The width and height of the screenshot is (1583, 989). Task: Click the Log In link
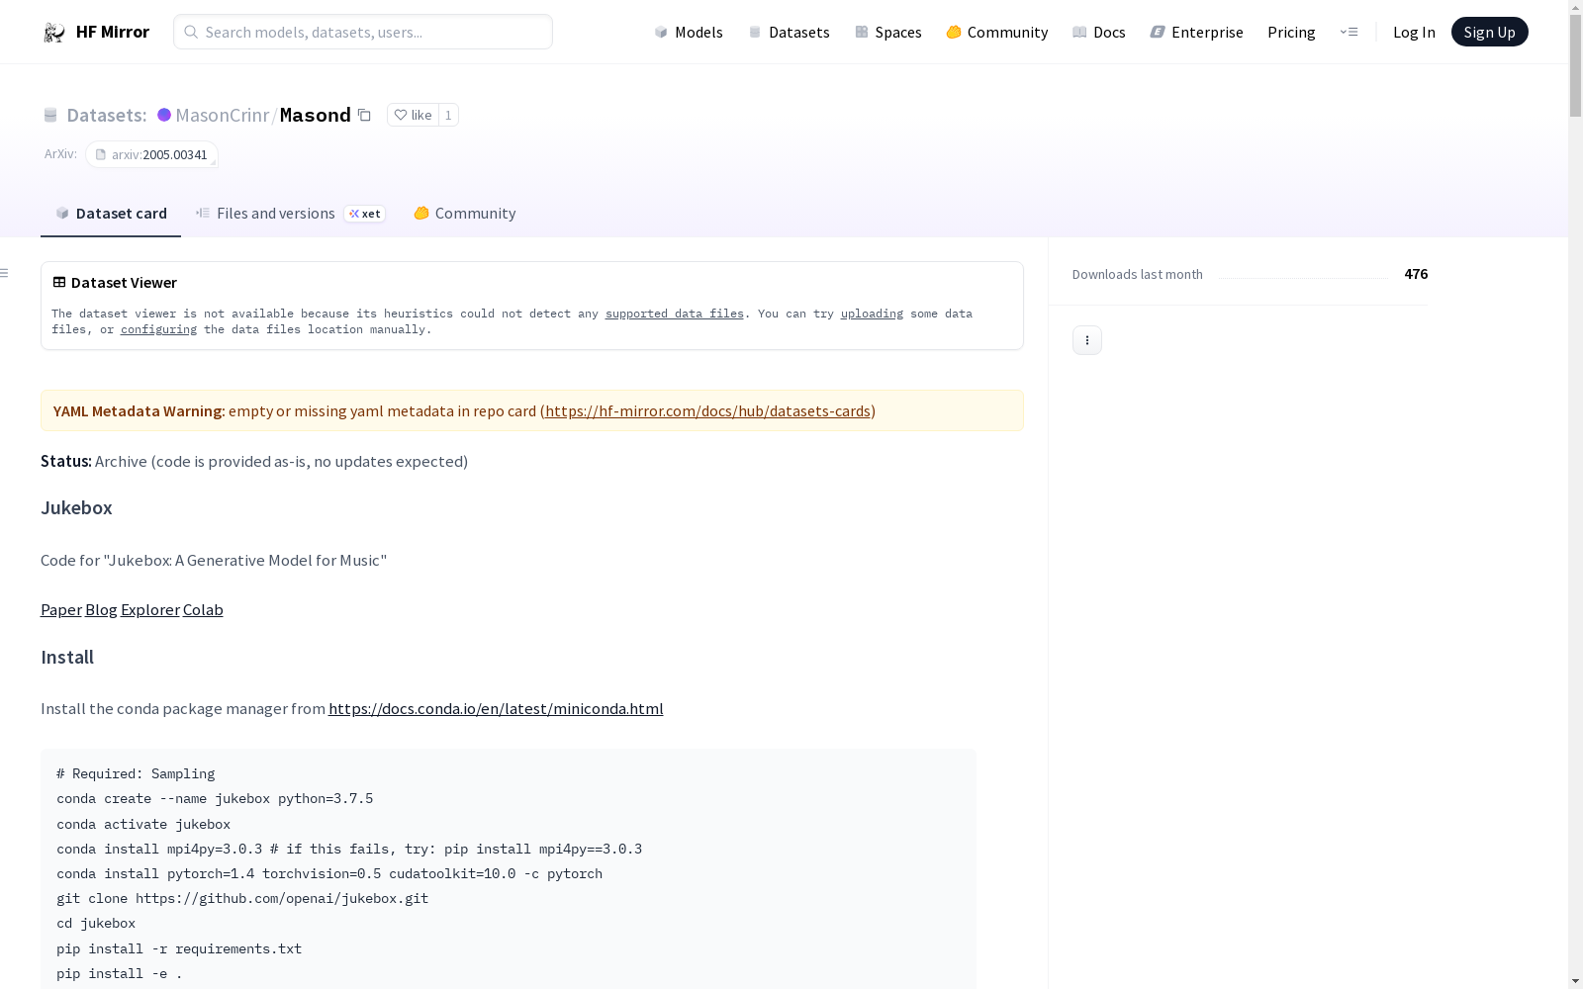point(1414,32)
